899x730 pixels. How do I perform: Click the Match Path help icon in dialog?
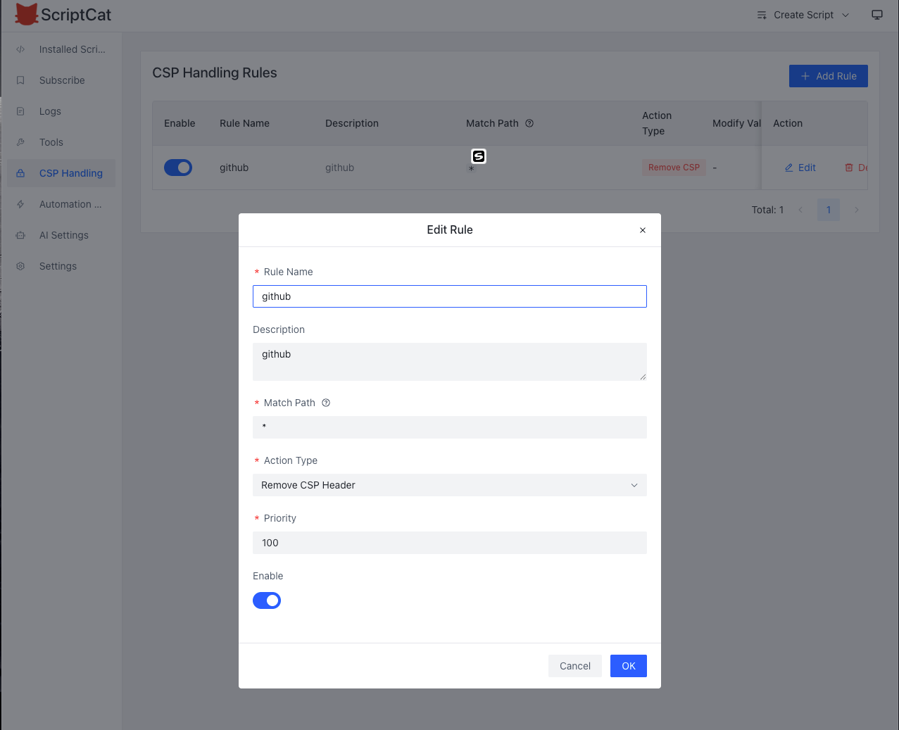[326, 403]
